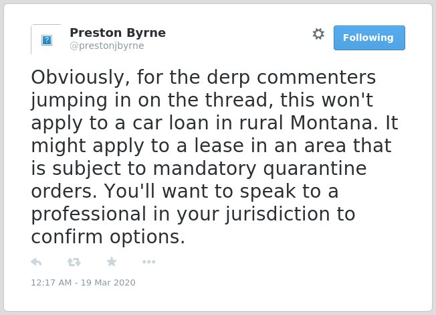Open the tweet permalink via 12:17 AM timestamp
The height and width of the screenshot is (315, 436).
pyautogui.click(x=51, y=283)
